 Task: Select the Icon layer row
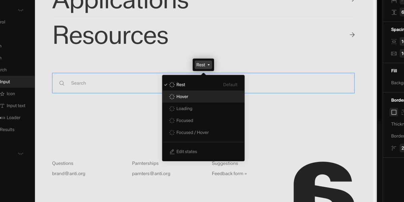(x=17, y=94)
